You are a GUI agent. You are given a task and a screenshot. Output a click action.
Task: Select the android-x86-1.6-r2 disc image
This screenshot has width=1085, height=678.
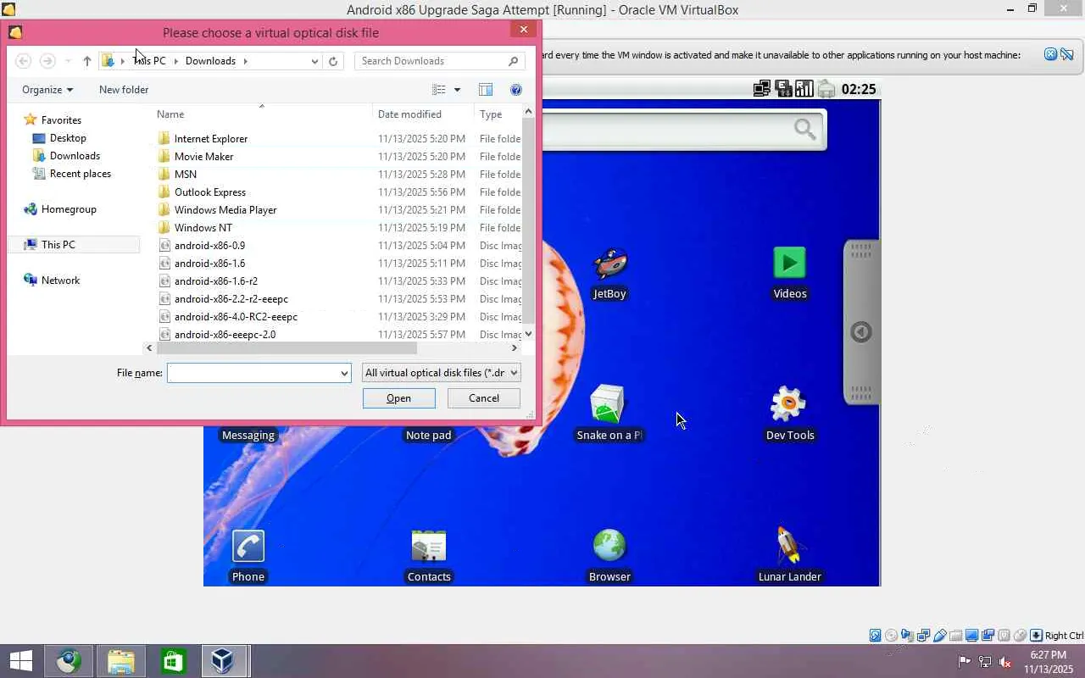click(215, 281)
